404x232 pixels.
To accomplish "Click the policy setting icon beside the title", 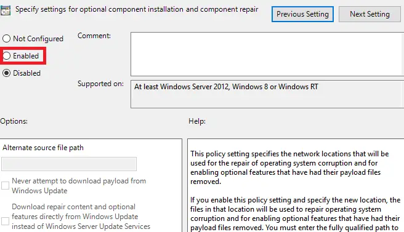I will coord(5,10).
